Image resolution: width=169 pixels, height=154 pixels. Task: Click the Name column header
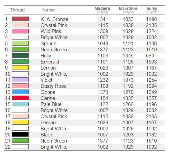coord(49,10)
